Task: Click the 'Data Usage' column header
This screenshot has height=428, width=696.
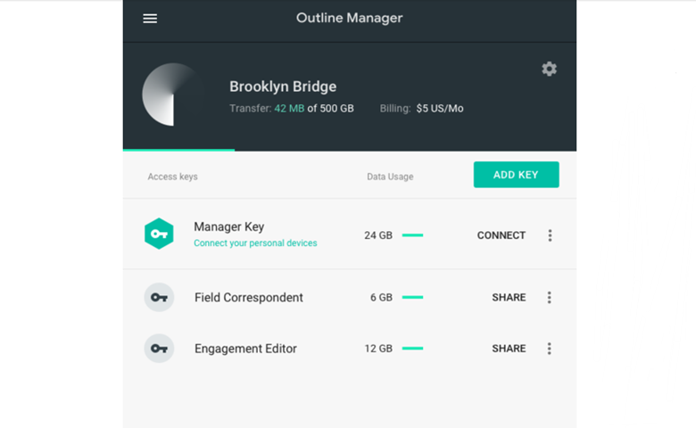Action: tap(390, 177)
